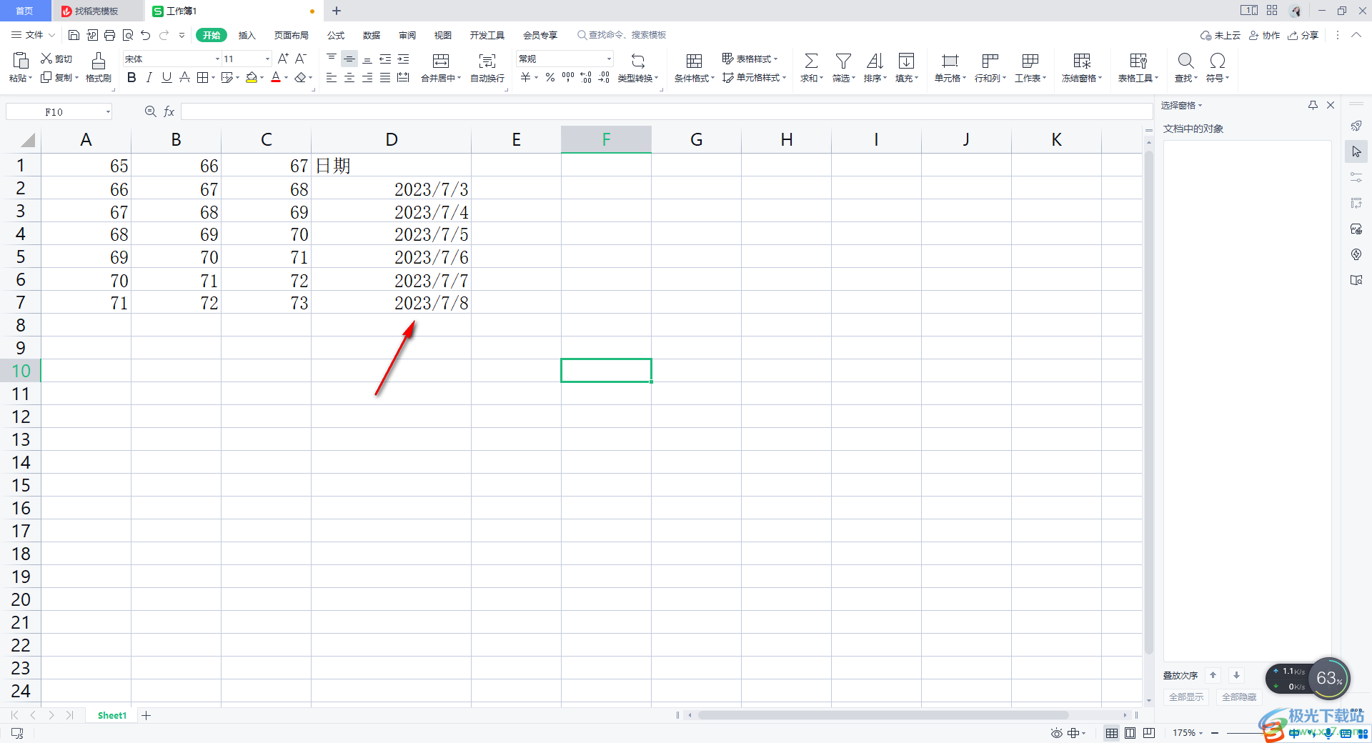The height and width of the screenshot is (743, 1372).
Task: Switch to the 数据 ribbon tab
Action: pos(372,35)
